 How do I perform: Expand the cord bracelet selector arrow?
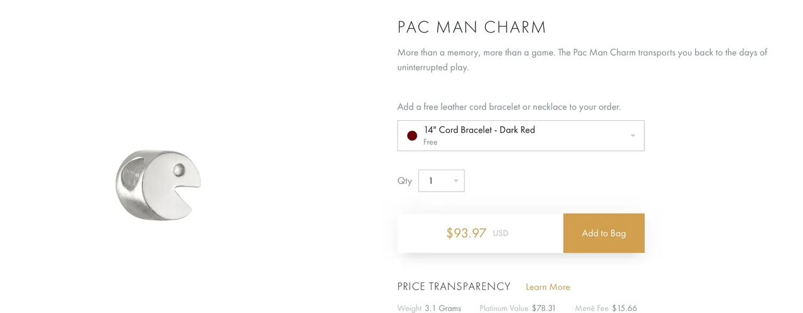(x=633, y=136)
